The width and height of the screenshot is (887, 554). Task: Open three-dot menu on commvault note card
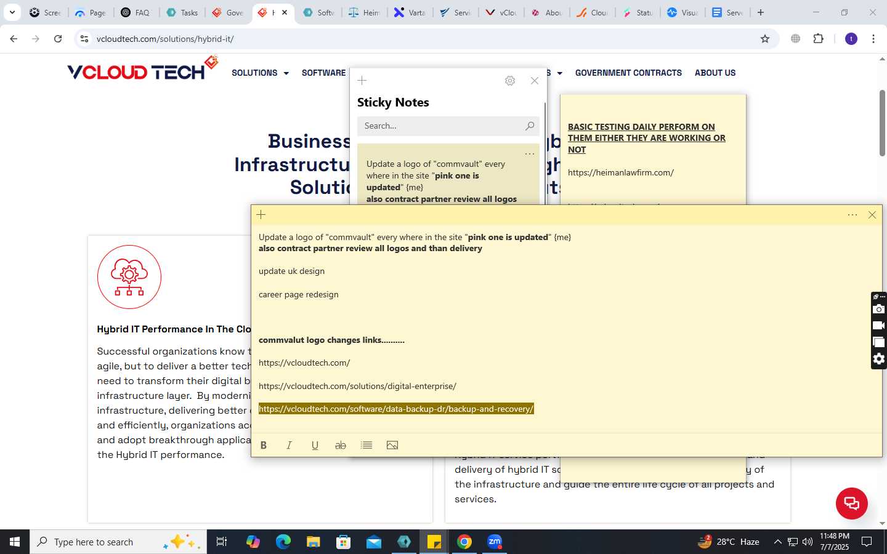click(530, 153)
